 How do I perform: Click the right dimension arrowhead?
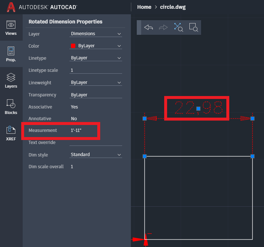pos(245,118)
